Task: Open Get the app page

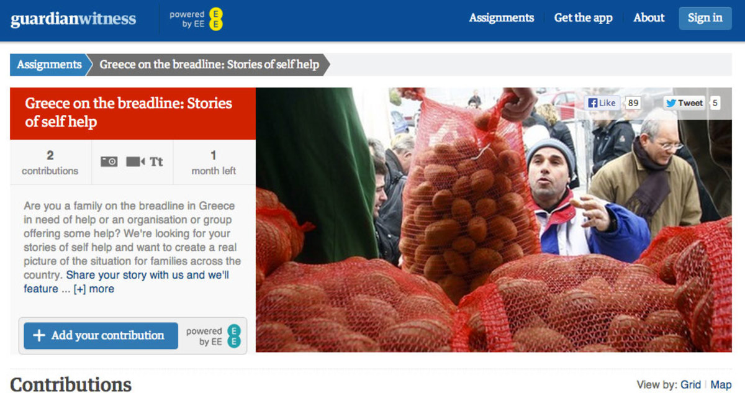Action: pyautogui.click(x=584, y=18)
